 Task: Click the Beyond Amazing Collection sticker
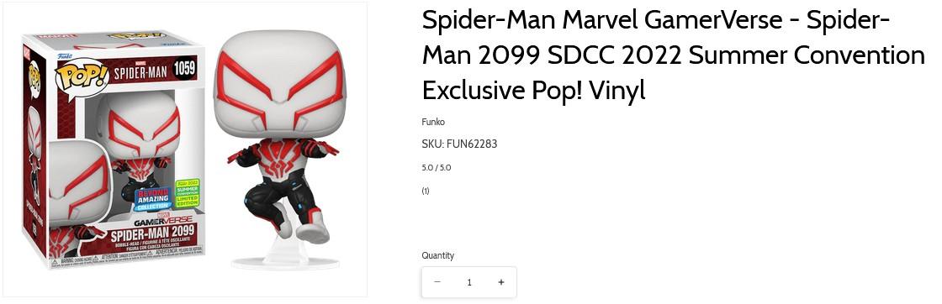click(x=156, y=198)
